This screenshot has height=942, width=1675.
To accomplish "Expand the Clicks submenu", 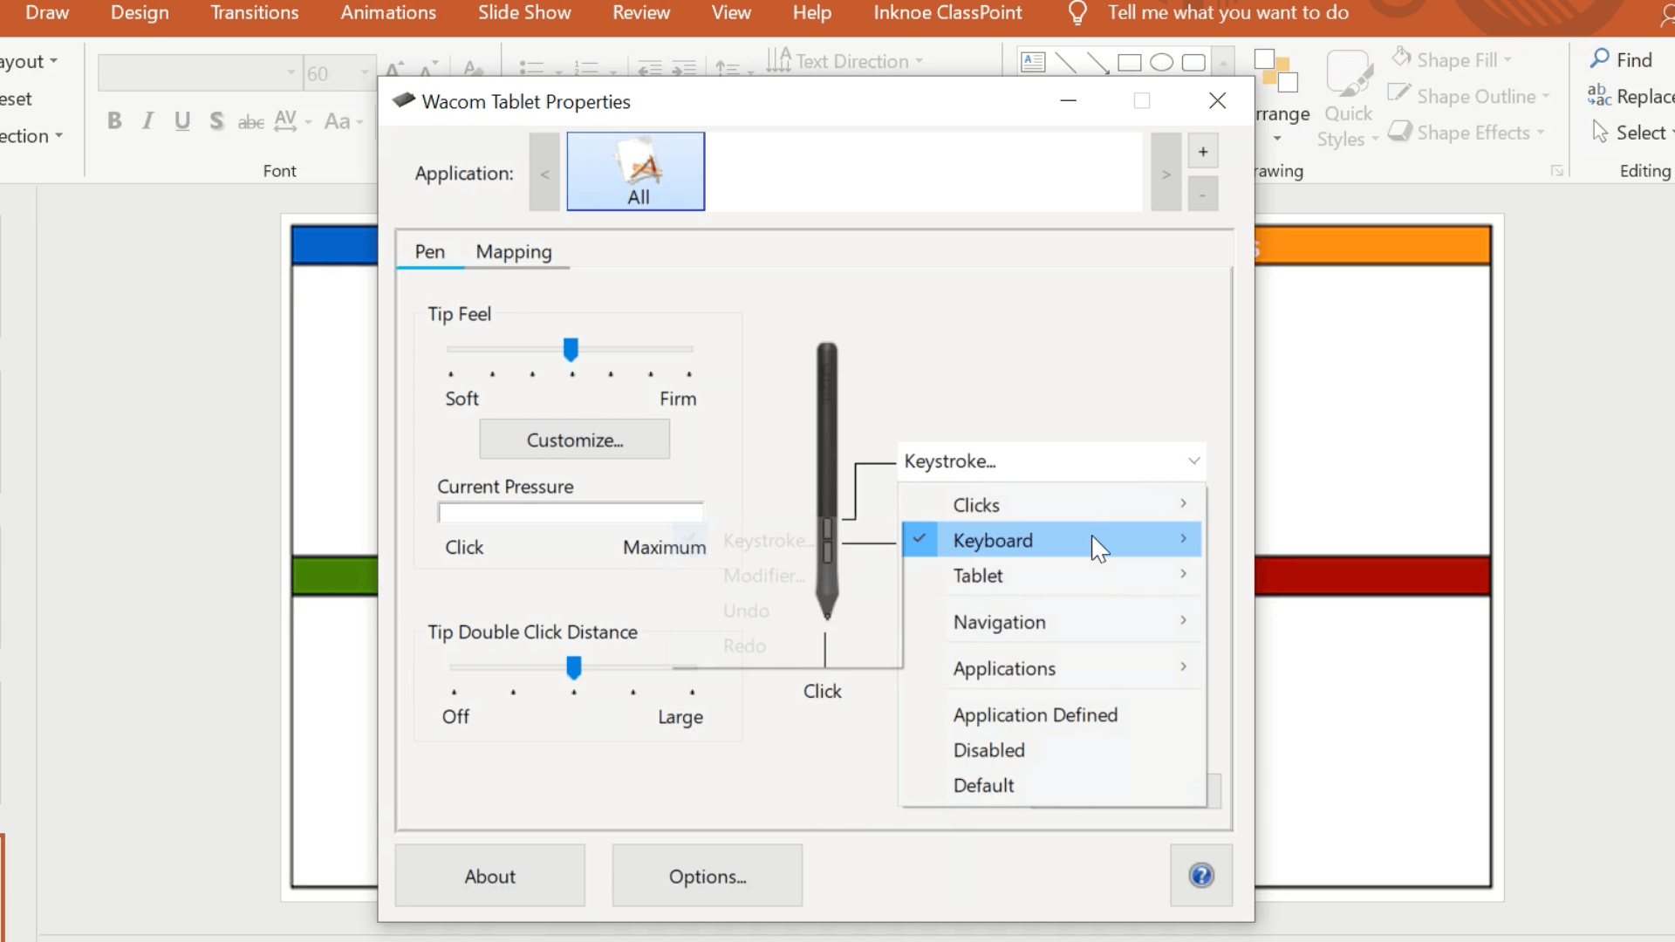I will coord(1052,505).
